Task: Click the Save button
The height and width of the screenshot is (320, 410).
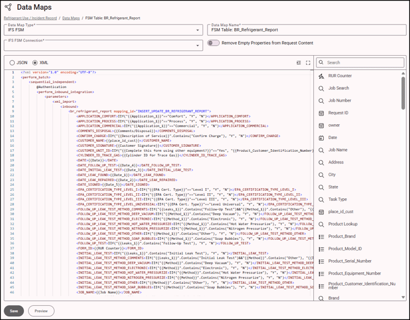Action: coord(14,311)
